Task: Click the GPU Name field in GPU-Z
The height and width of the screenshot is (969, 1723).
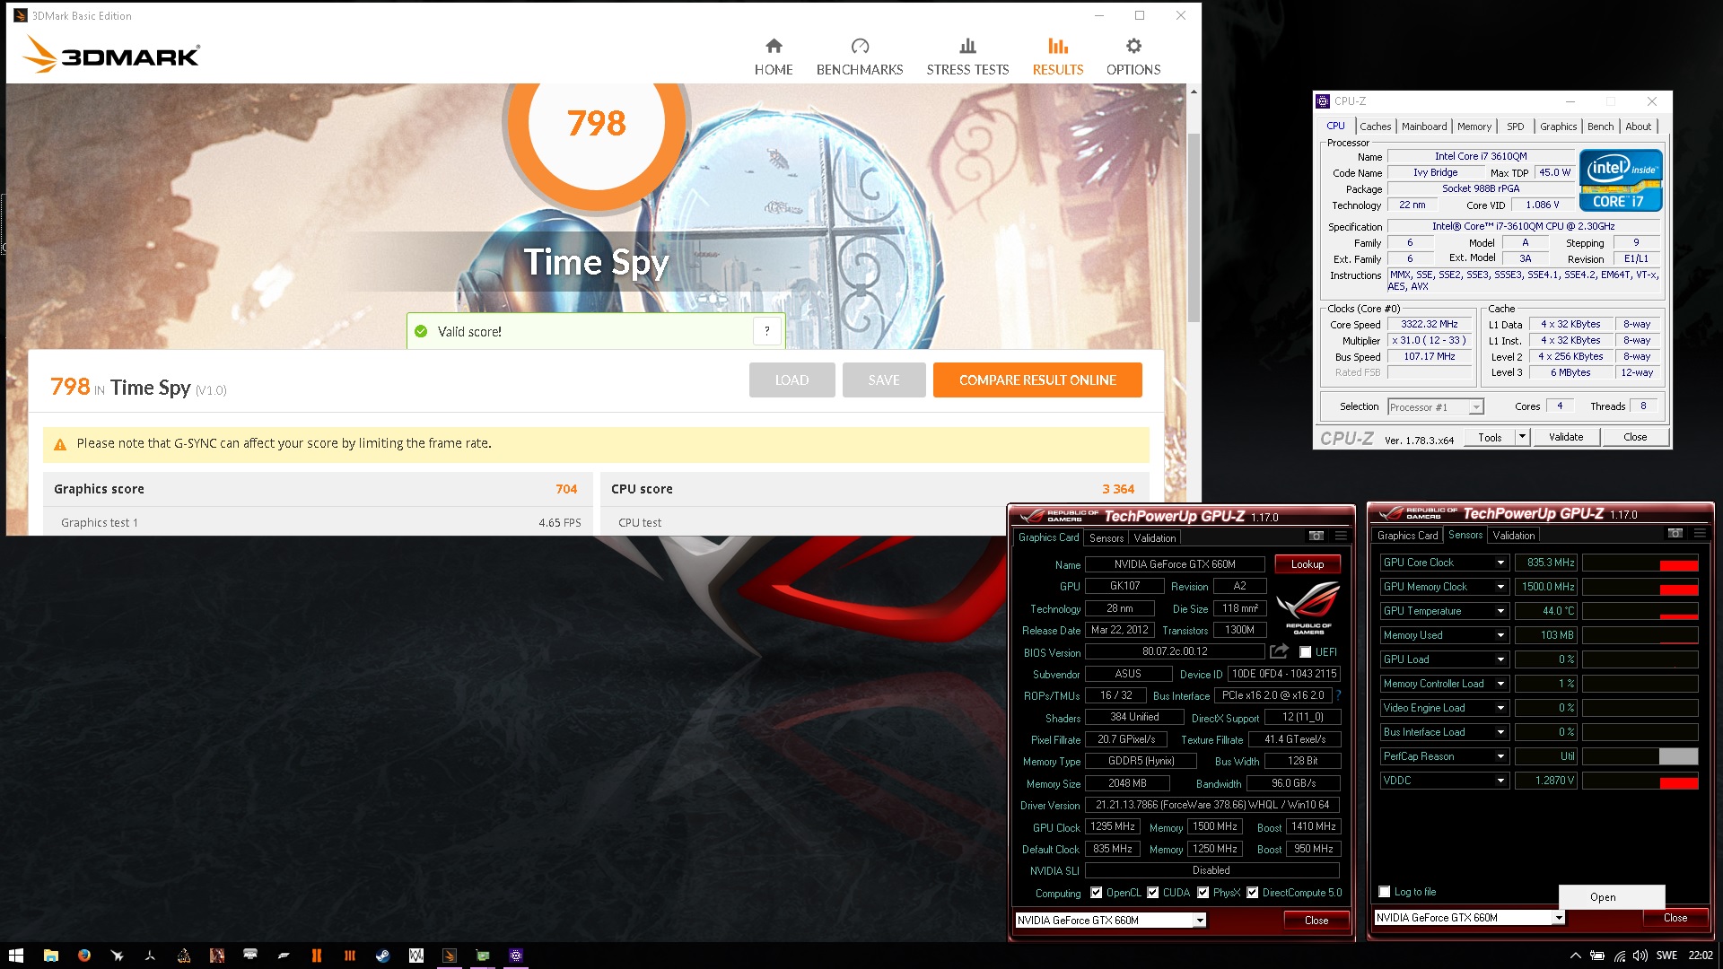Action: pyautogui.click(x=1175, y=564)
